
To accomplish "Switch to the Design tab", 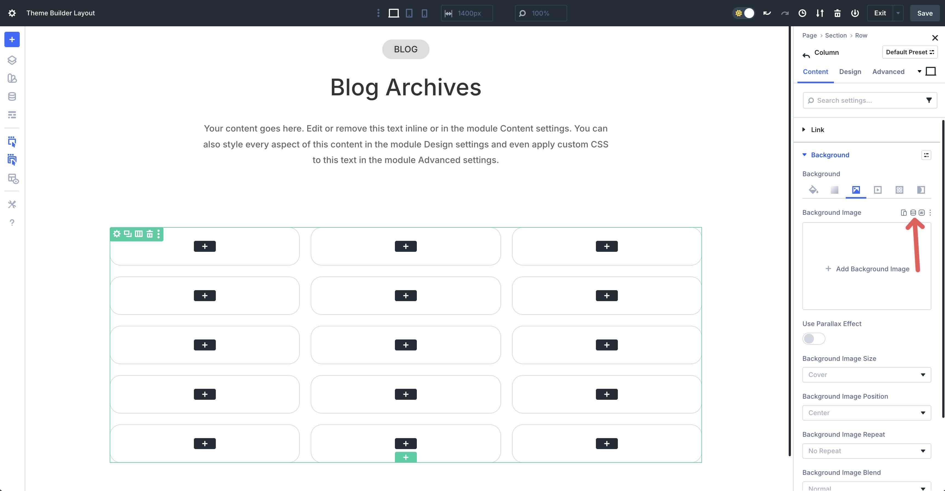I will 850,72.
